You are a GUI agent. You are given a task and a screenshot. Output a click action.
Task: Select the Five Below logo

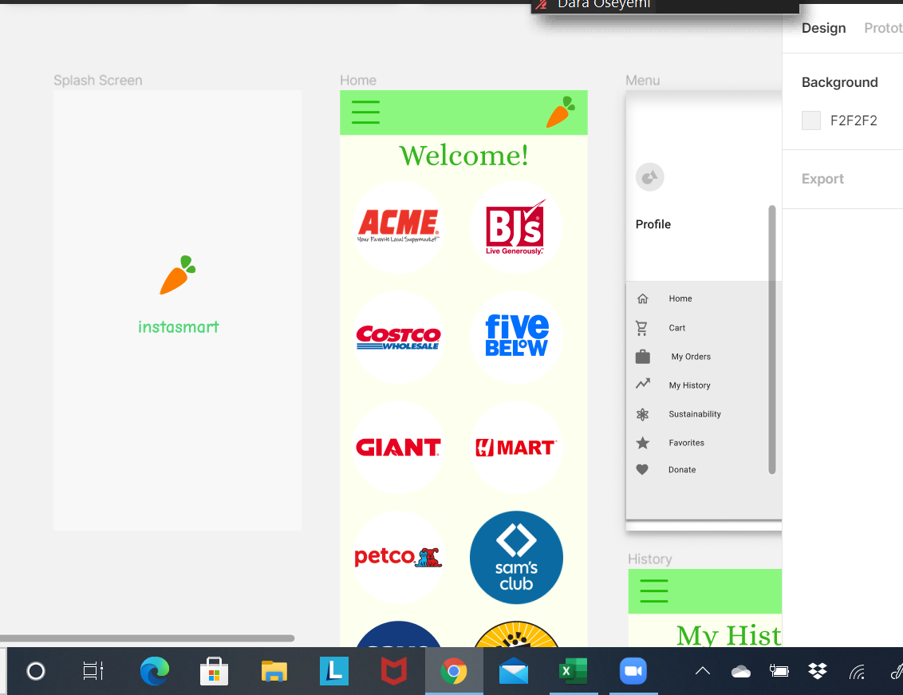point(516,337)
